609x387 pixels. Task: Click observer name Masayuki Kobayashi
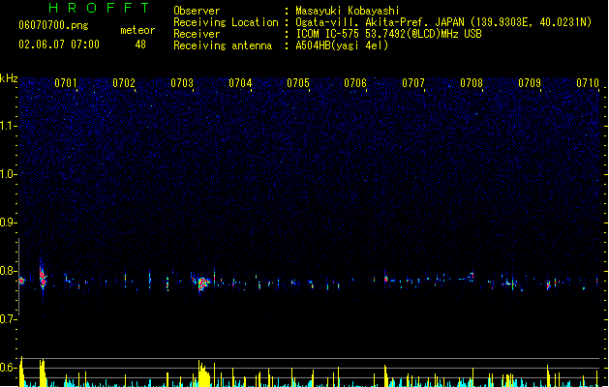(348, 11)
